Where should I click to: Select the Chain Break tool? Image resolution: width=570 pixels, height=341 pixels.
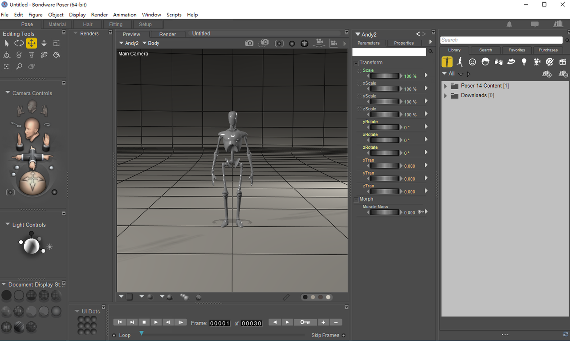point(44,55)
